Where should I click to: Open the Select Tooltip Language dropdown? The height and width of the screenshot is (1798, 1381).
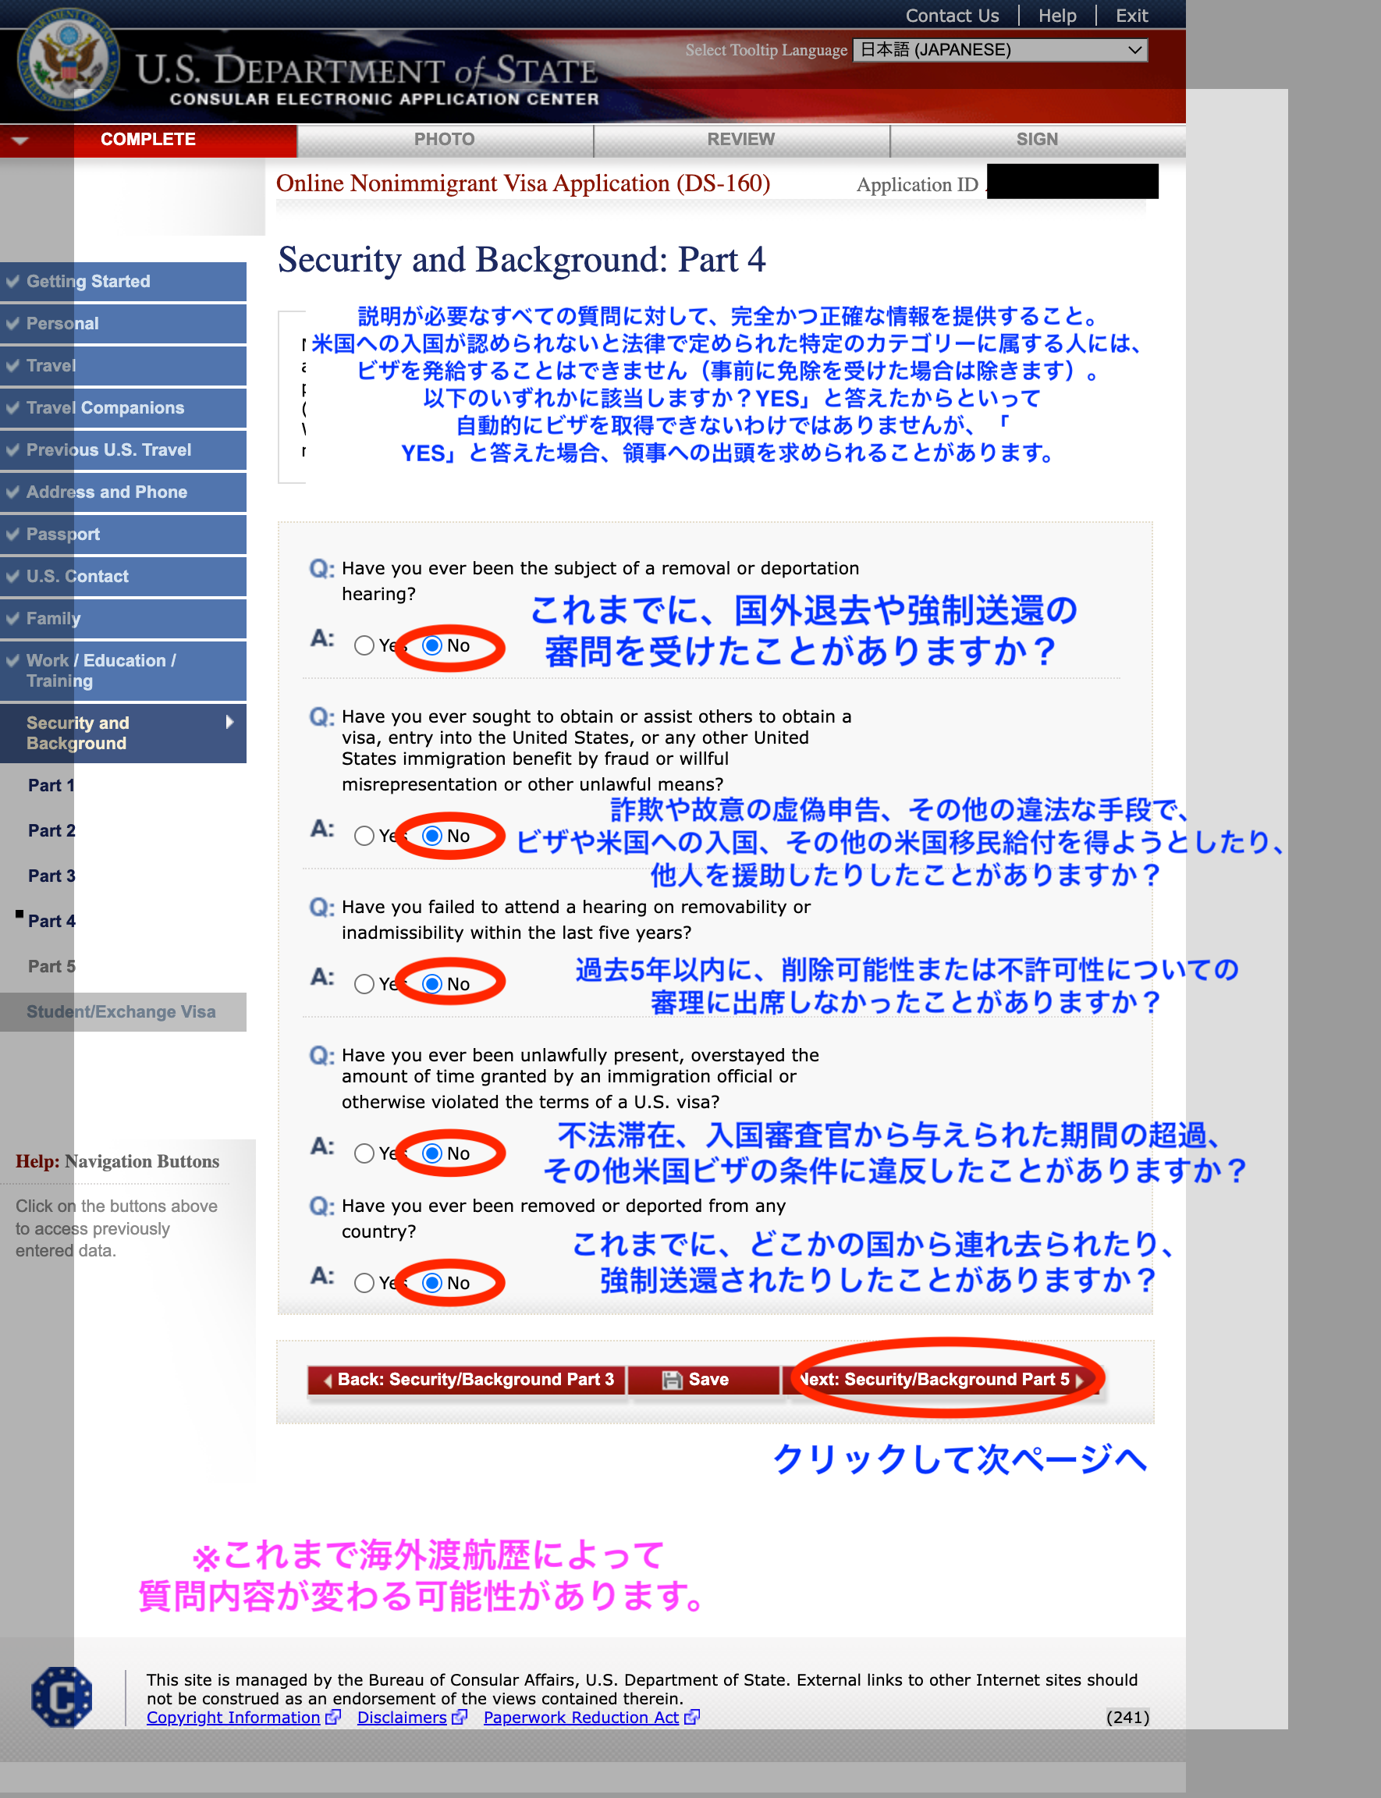pos(999,50)
